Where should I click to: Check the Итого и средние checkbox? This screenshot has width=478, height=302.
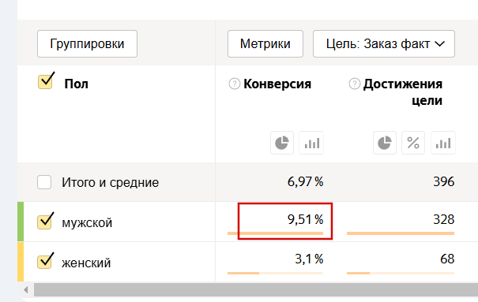click(x=44, y=182)
